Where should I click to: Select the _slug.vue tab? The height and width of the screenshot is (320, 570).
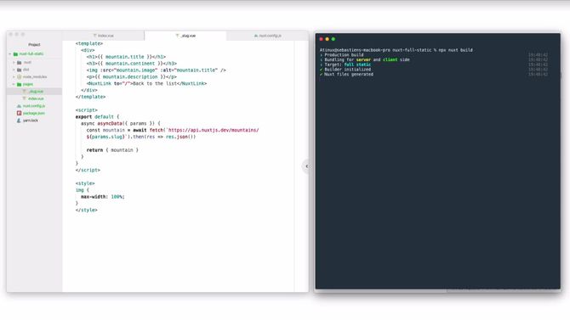point(185,36)
